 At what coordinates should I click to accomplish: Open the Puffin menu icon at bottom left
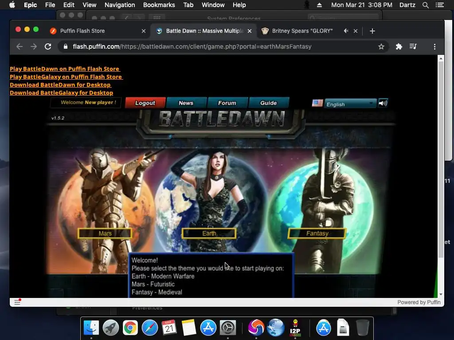click(x=17, y=302)
